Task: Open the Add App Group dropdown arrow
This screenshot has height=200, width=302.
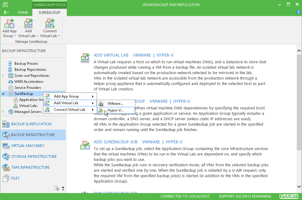Action: (15, 36)
